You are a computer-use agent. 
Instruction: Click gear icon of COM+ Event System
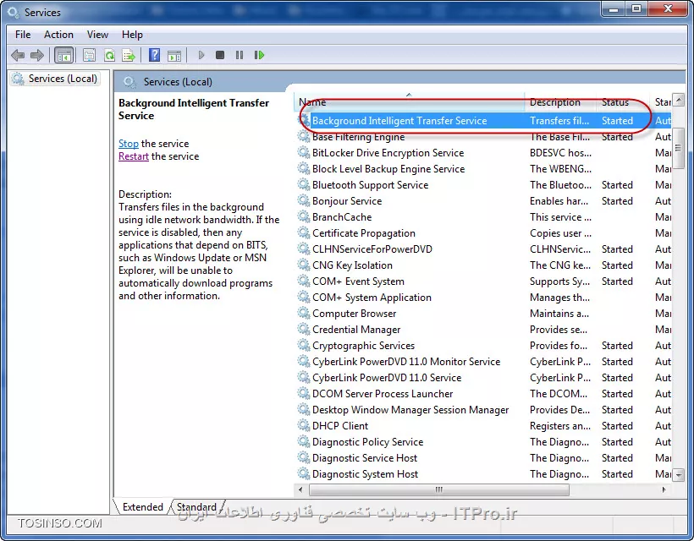point(303,281)
